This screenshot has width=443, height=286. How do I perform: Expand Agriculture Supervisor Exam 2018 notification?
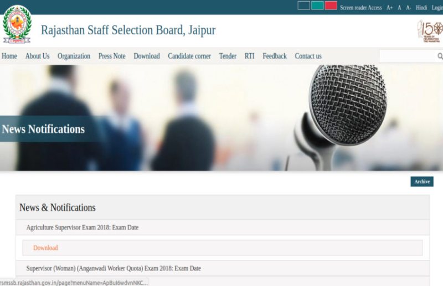83,227
